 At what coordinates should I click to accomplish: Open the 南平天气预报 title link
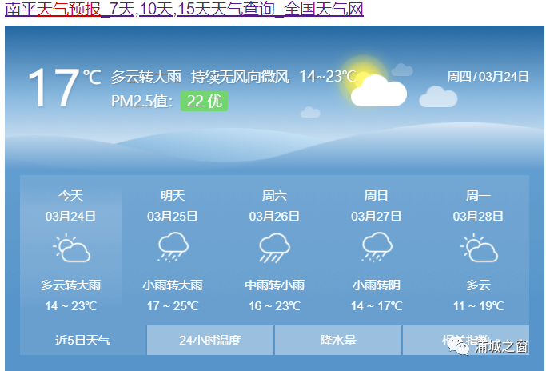(184, 9)
